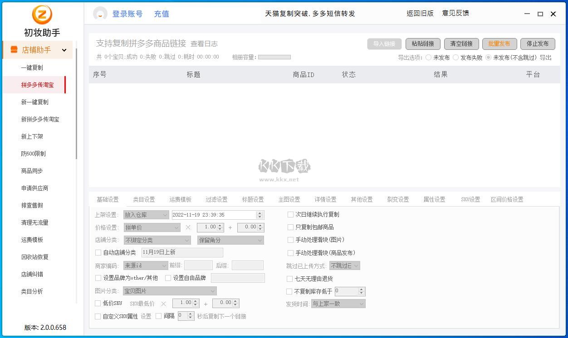Viewport: 568px width, 338px height.
Task: Check 只复制包邮商品 option
Action: (290, 227)
